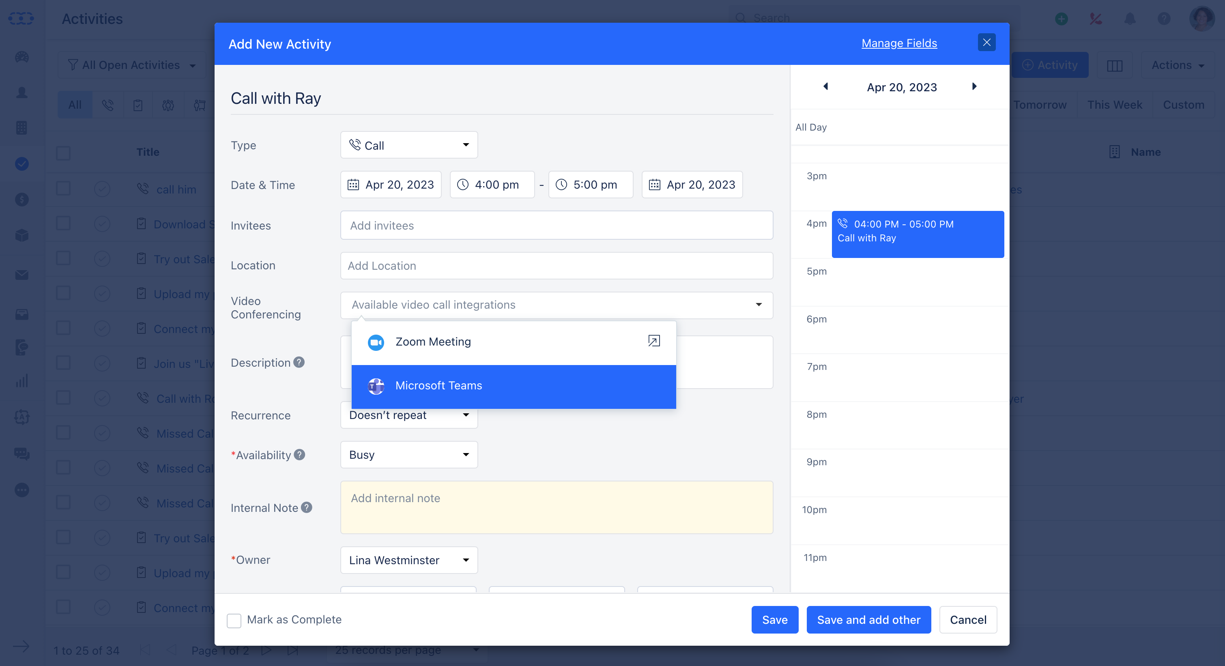Viewport: 1225px width, 666px height.
Task: Open the start time 4:00 pm picker
Action: click(492, 185)
